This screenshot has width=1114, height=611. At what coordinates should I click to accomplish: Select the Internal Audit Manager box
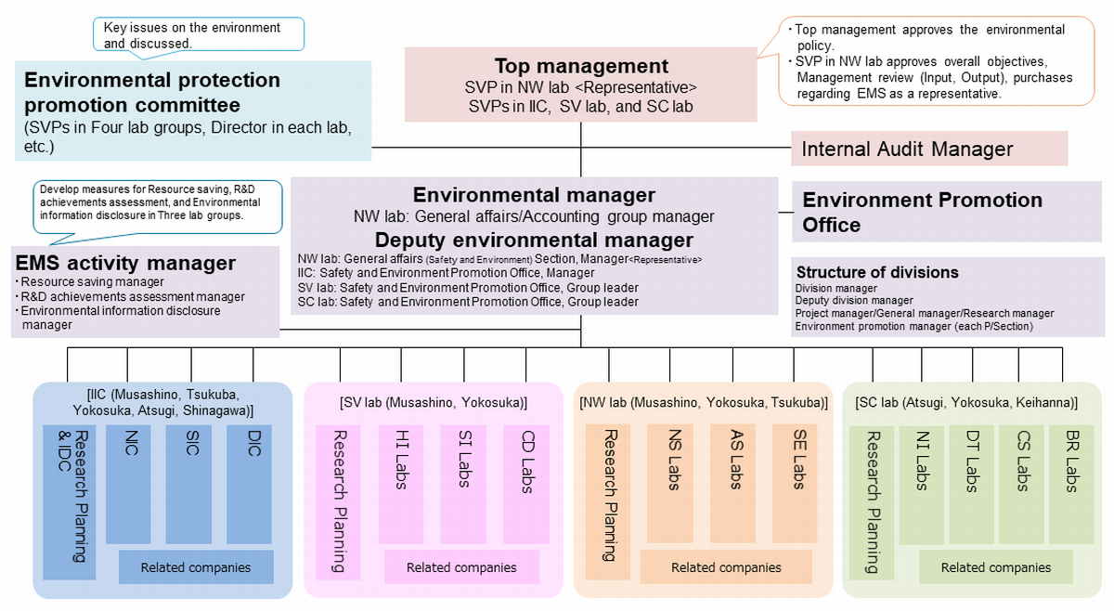(x=928, y=149)
